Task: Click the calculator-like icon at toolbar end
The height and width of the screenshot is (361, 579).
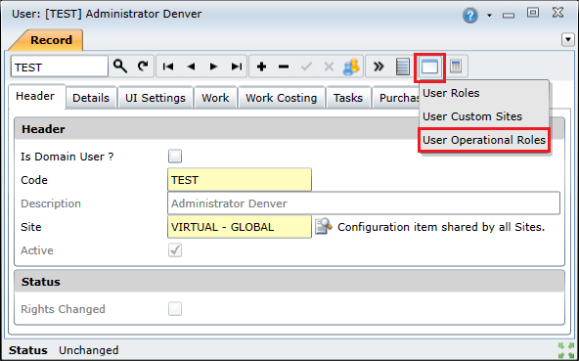Action: [456, 67]
